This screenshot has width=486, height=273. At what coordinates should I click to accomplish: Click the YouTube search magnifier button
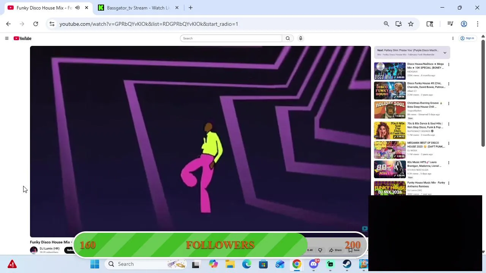tap(288, 38)
